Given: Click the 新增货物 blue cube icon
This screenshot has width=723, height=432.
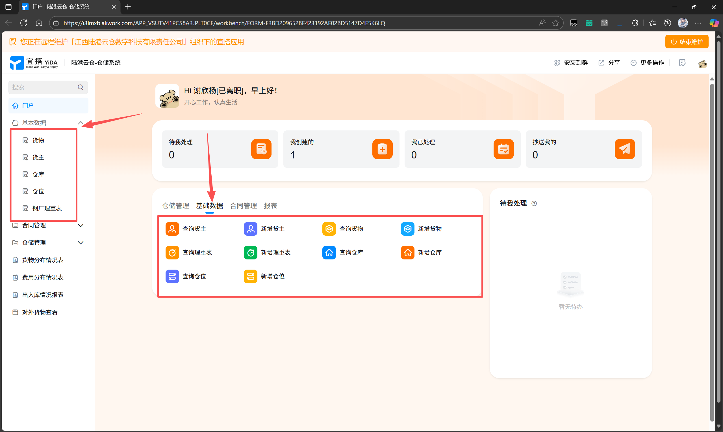Looking at the screenshot, I should (x=408, y=229).
